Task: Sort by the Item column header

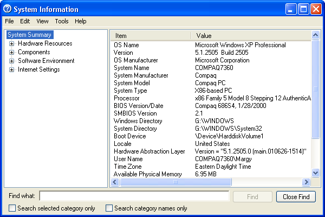Action: (151, 35)
